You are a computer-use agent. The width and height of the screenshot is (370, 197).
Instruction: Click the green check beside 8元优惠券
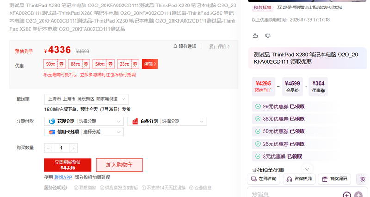point(258,156)
